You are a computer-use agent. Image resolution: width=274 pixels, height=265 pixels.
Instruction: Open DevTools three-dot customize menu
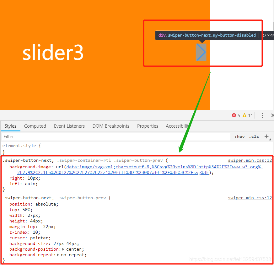[262, 115]
